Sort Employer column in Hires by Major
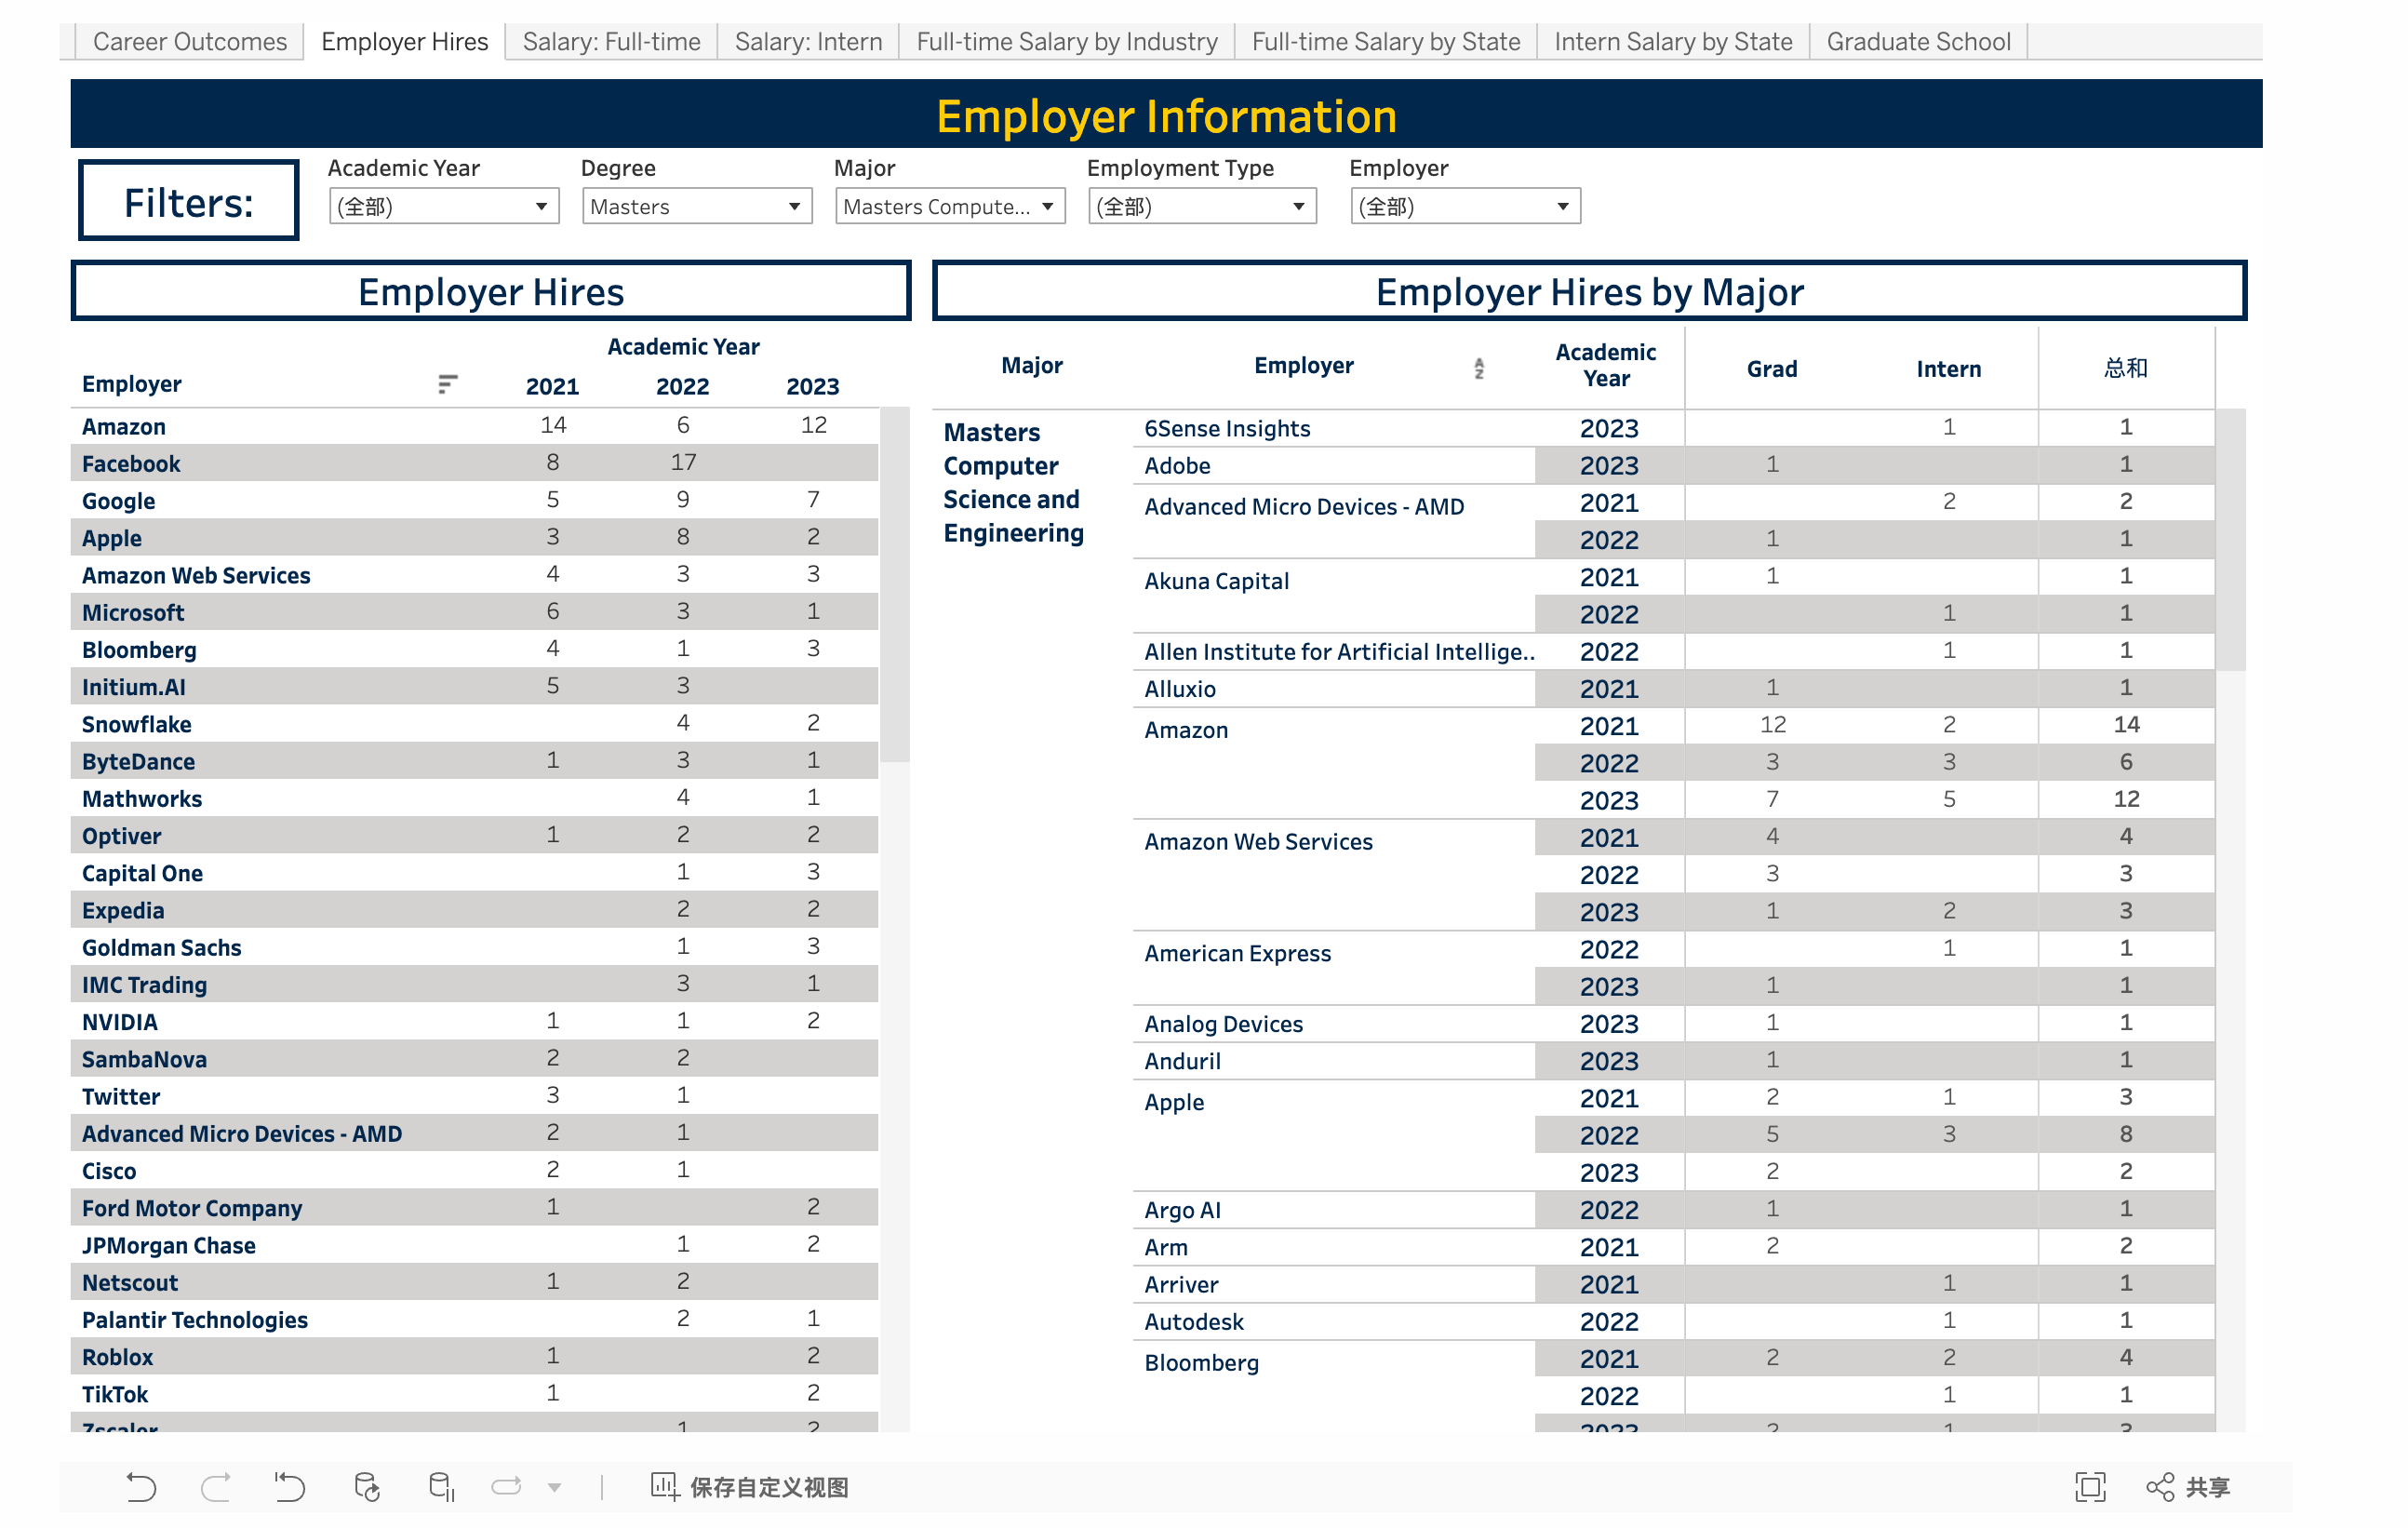Screen dimensions: 2408x1528 1478,368
